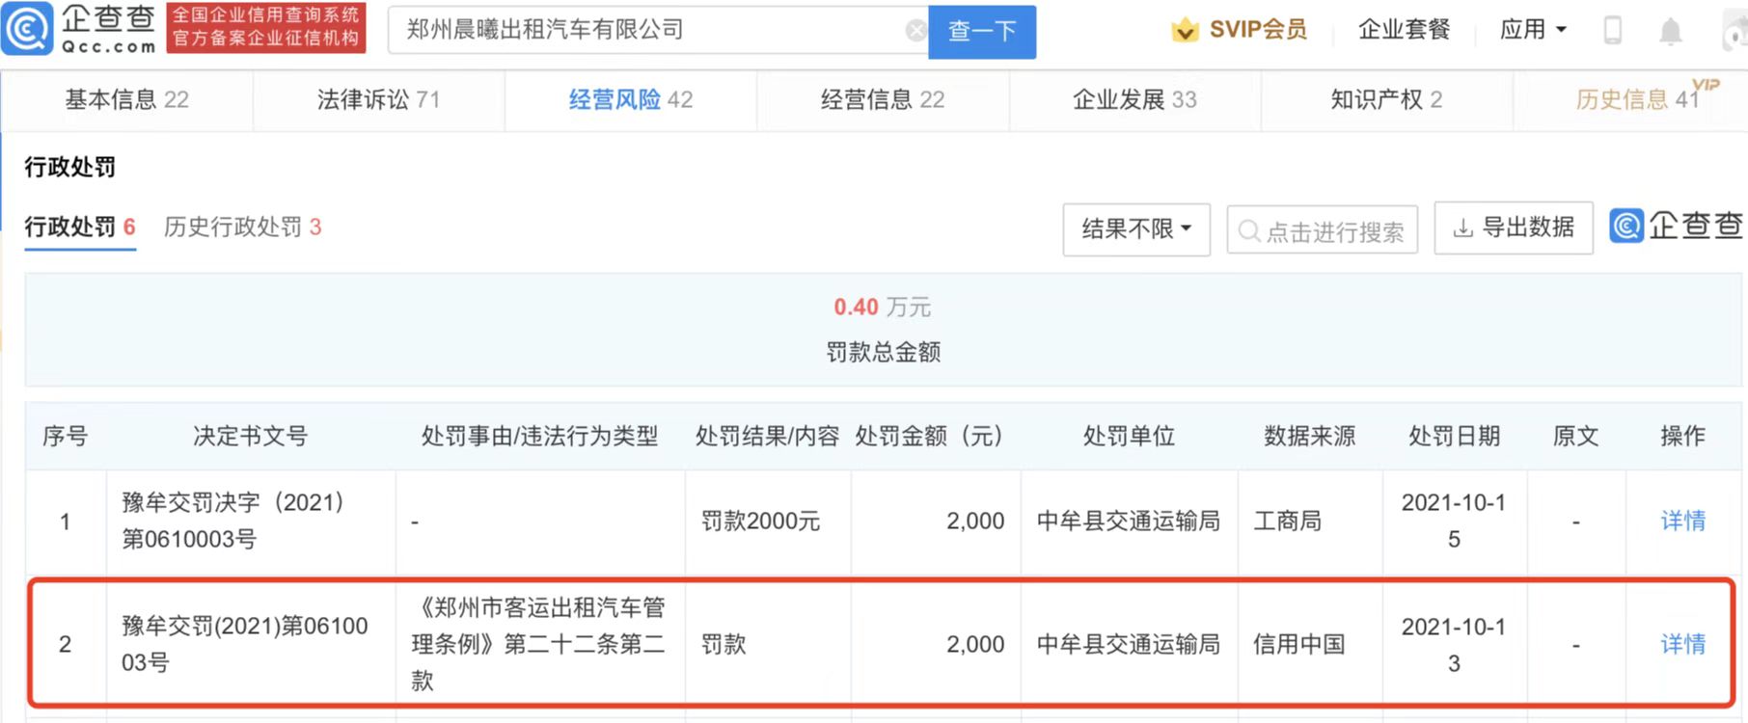Open 详情 link for second penalty row

[1682, 644]
